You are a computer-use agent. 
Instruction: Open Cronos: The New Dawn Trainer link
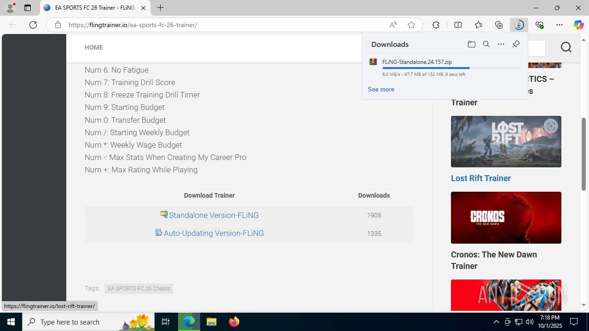pyautogui.click(x=494, y=260)
